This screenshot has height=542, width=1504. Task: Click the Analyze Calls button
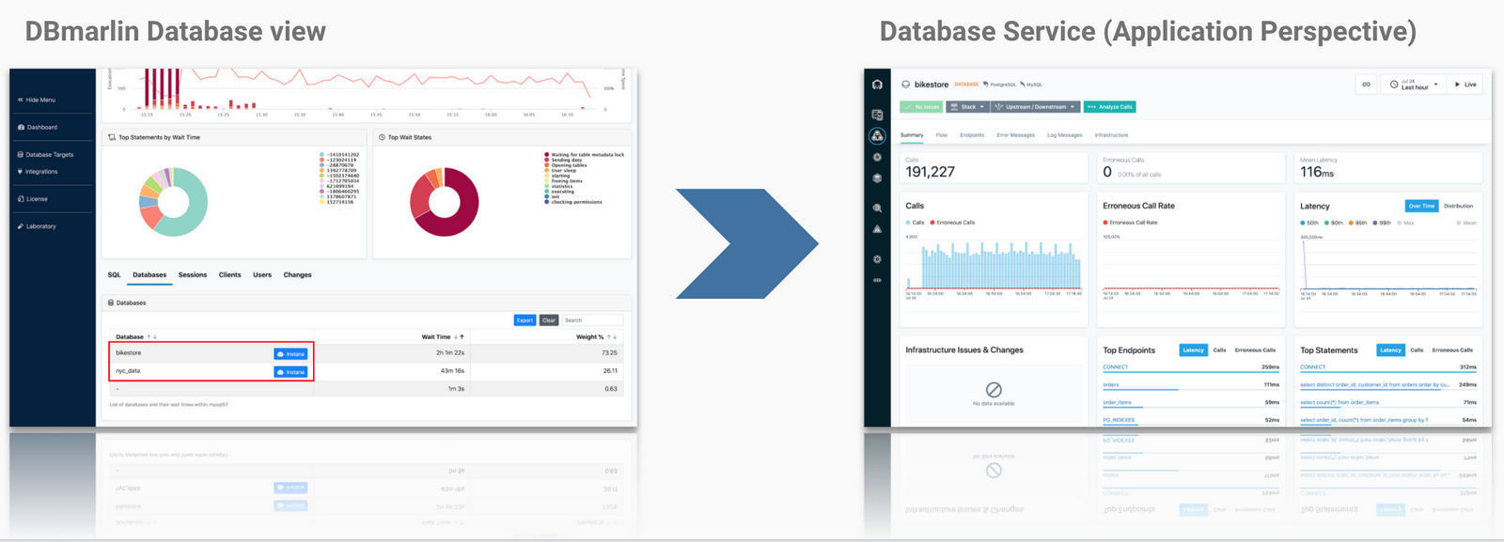click(x=1110, y=107)
